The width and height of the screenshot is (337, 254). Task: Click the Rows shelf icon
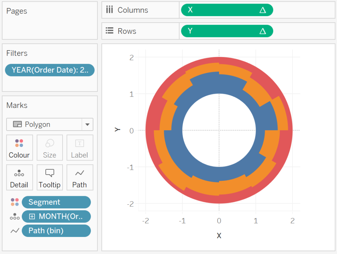pos(109,31)
